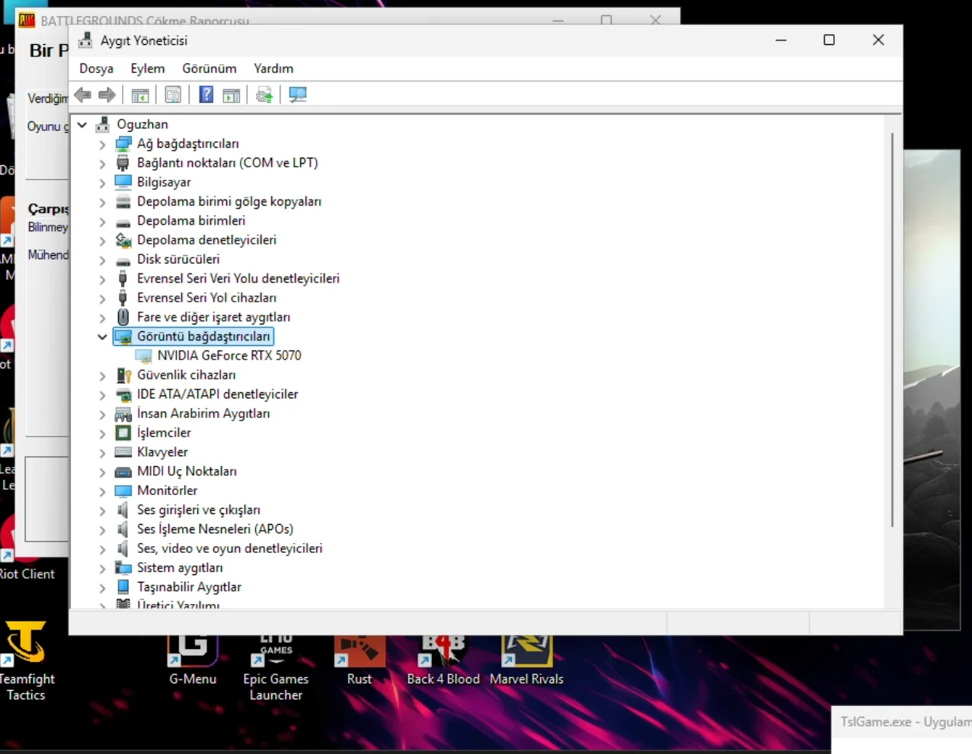Close the Aygıt Yöneticisi window

tap(878, 40)
